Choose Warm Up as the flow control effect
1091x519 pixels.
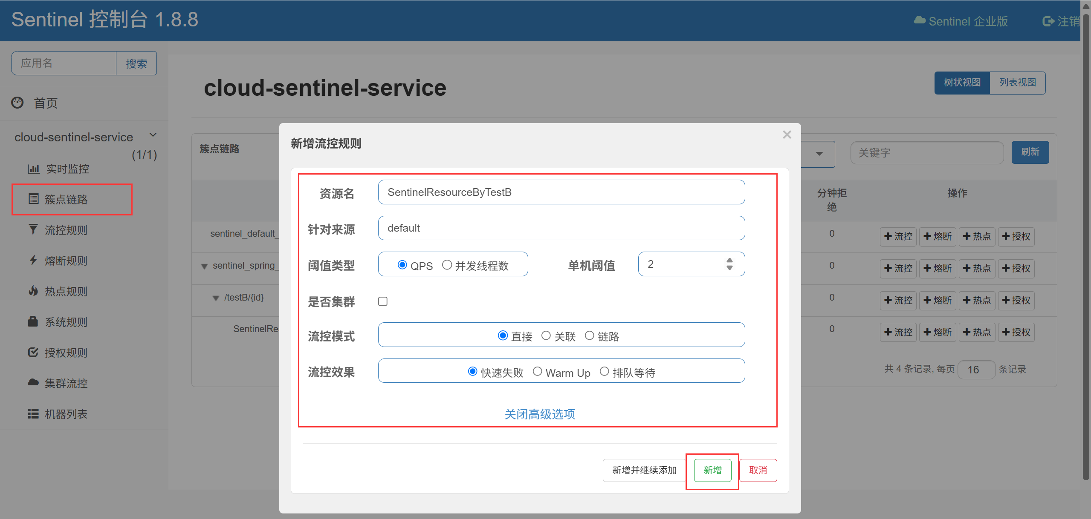pos(537,372)
